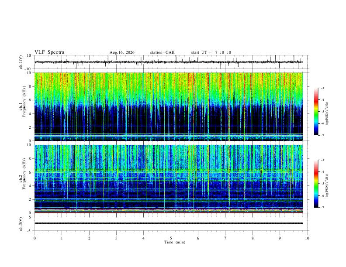Click the 'ch.3(V)' axis label
This screenshot has width=346, height=267.
pyautogui.click(x=21, y=224)
